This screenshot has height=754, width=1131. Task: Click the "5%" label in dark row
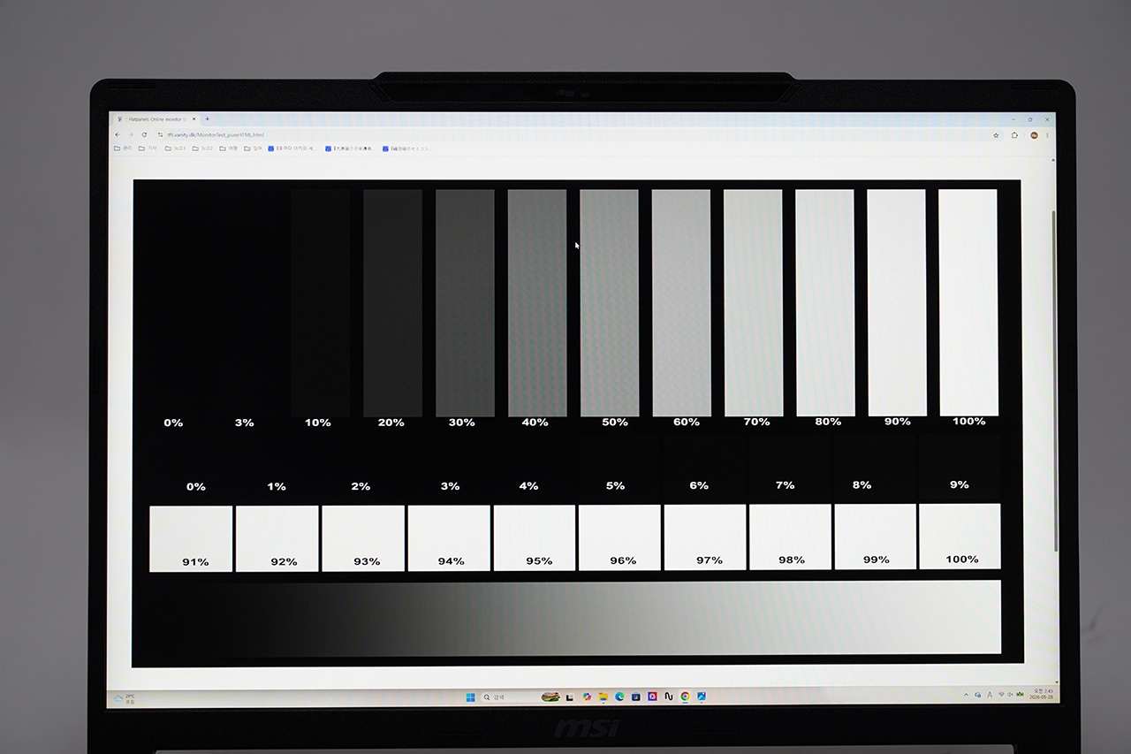615,485
